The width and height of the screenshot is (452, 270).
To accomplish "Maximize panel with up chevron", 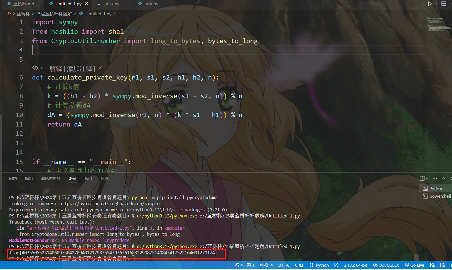I will [x=444, y=178].
